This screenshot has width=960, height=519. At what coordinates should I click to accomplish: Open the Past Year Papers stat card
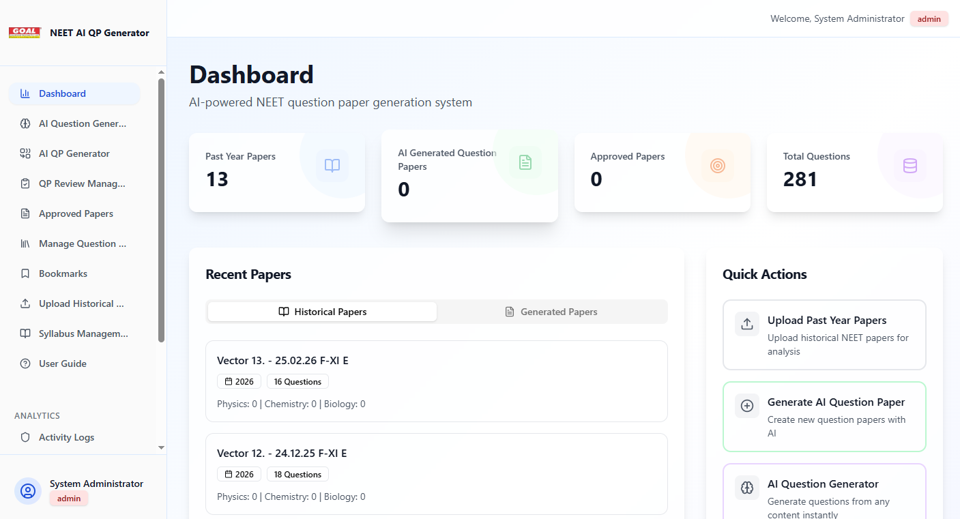click(x=277, y=173)
